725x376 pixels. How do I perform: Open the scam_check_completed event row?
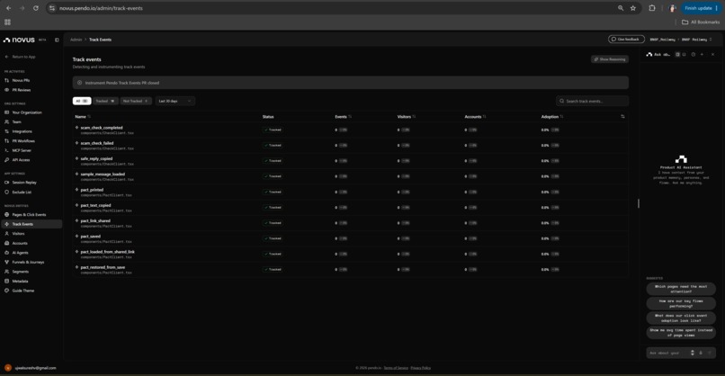(x=351, y=130)
